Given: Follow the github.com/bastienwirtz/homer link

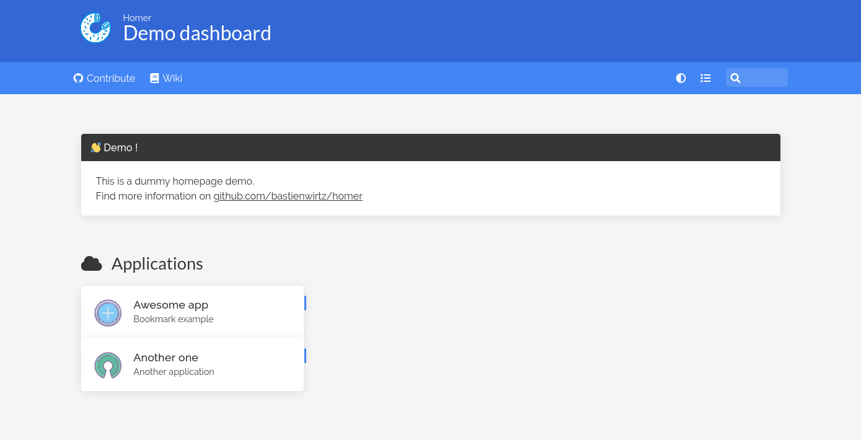Looking at the screenshot, I should (x=288, y=196).
